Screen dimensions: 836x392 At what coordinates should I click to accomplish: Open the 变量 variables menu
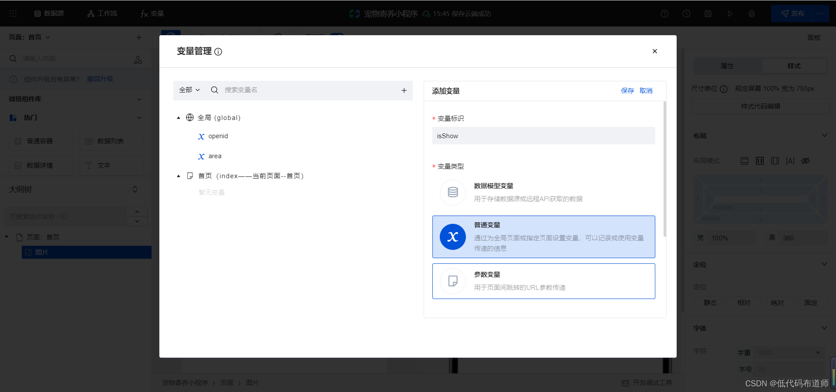coord(152,13)
